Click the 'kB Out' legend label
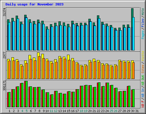 click(143, 80)
